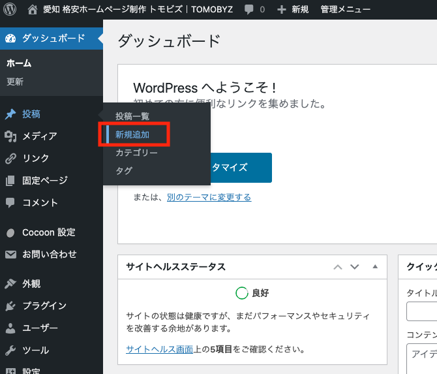
Task: Click the メディア media icon
Action: click(x=10, y=136)
